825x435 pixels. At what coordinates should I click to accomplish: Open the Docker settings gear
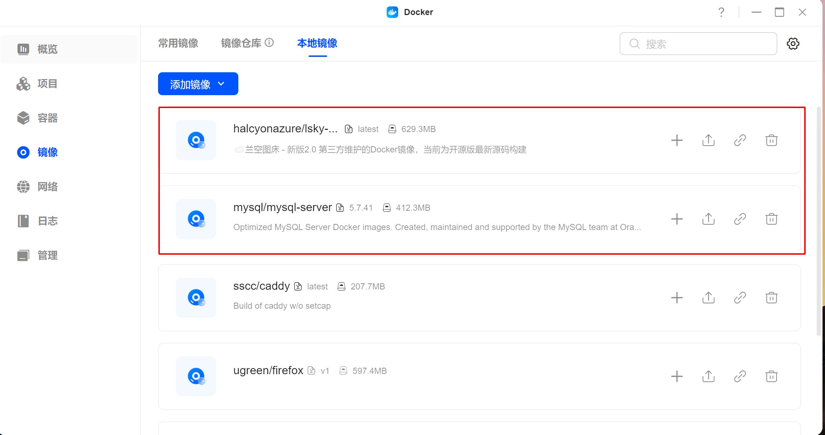pos(793,44)
